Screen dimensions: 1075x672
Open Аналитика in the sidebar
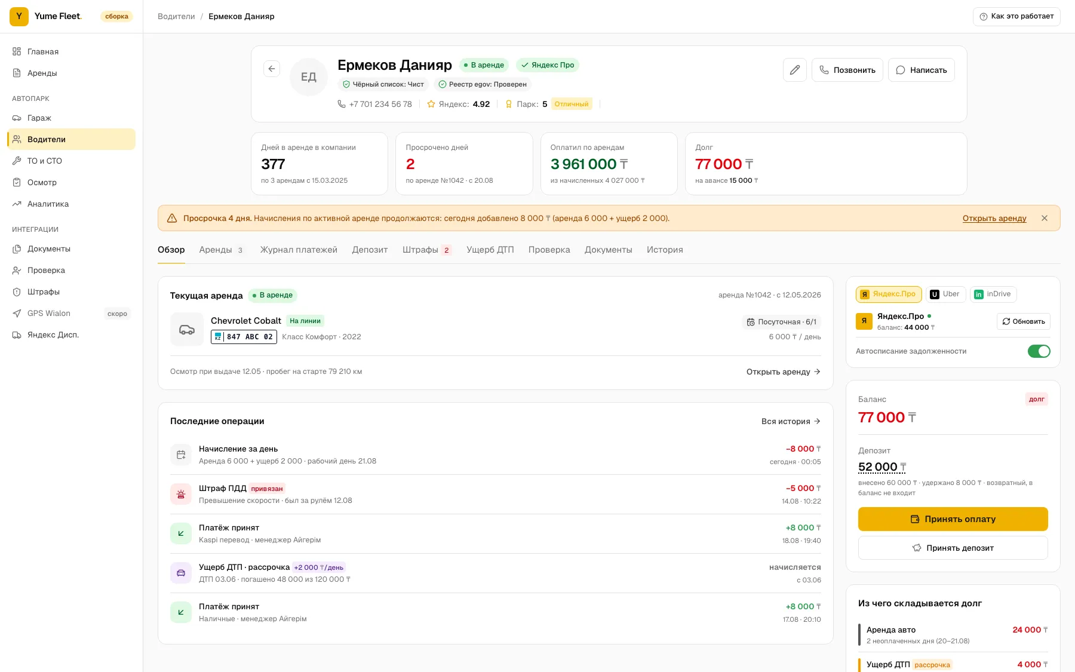pyautogui.click(x=72, y=204)
